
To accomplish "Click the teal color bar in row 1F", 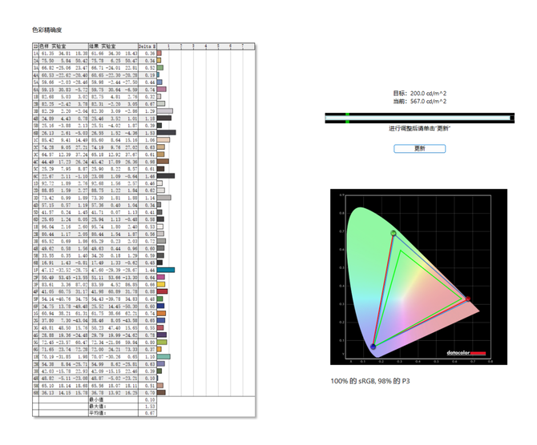I will click(166, 270).
